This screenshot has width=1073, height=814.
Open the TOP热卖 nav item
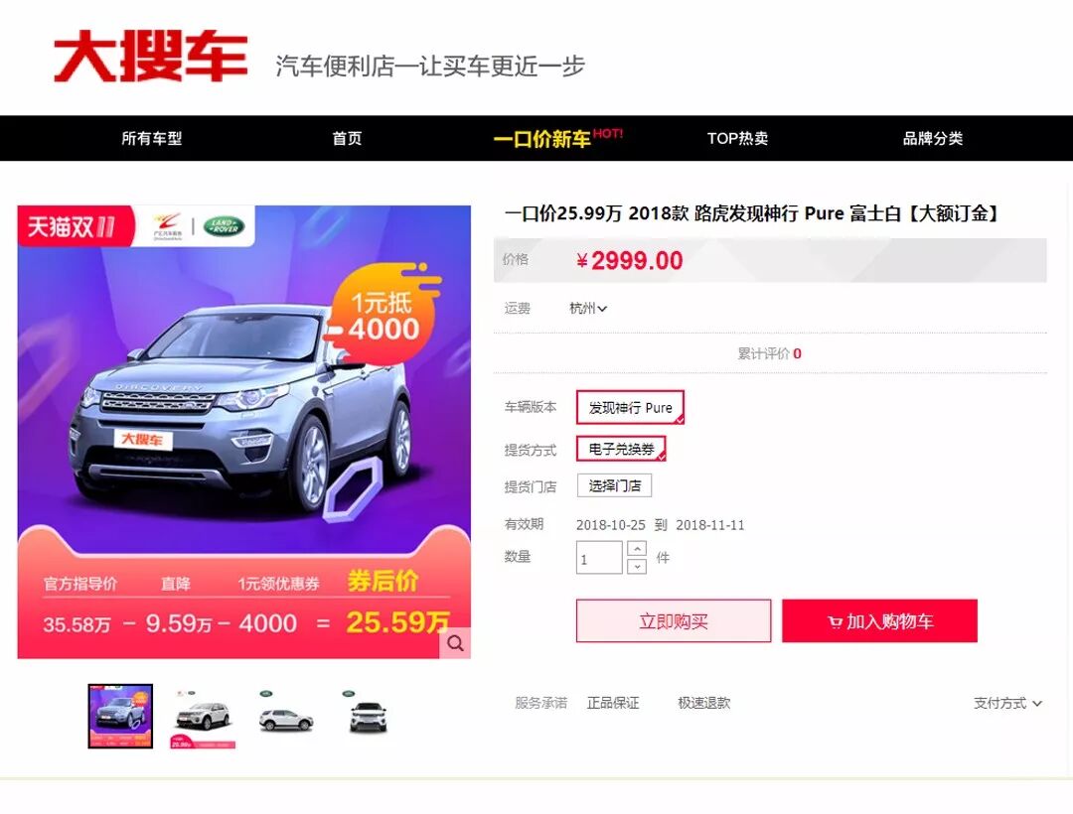pyautogui.click(x=737, y=139)
